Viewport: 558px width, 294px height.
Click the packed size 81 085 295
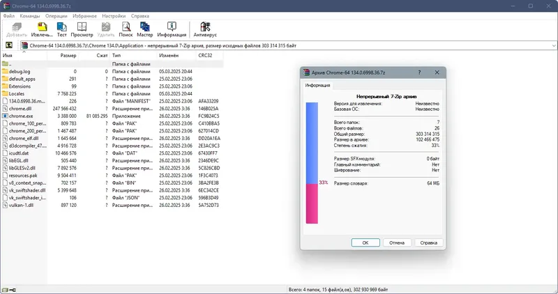click(x=97, y=116)
